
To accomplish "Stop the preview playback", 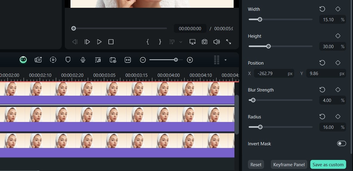I will (111, 42).
